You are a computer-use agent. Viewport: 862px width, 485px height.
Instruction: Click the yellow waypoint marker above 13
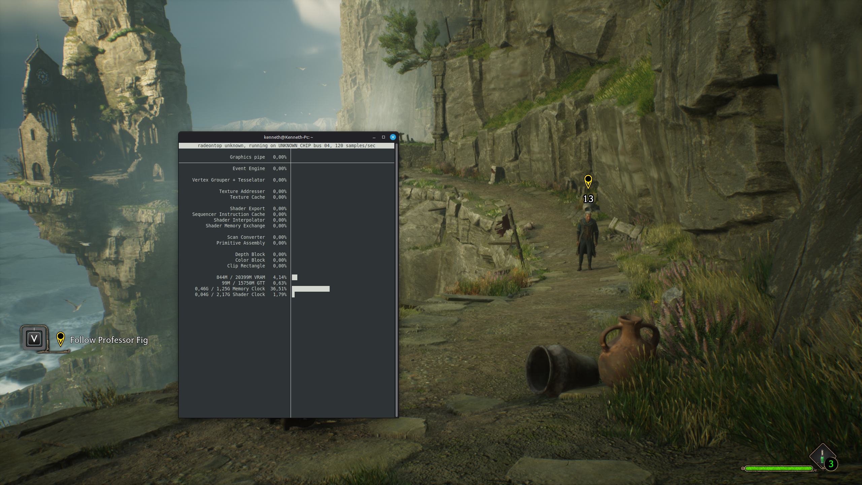[588, 181]
